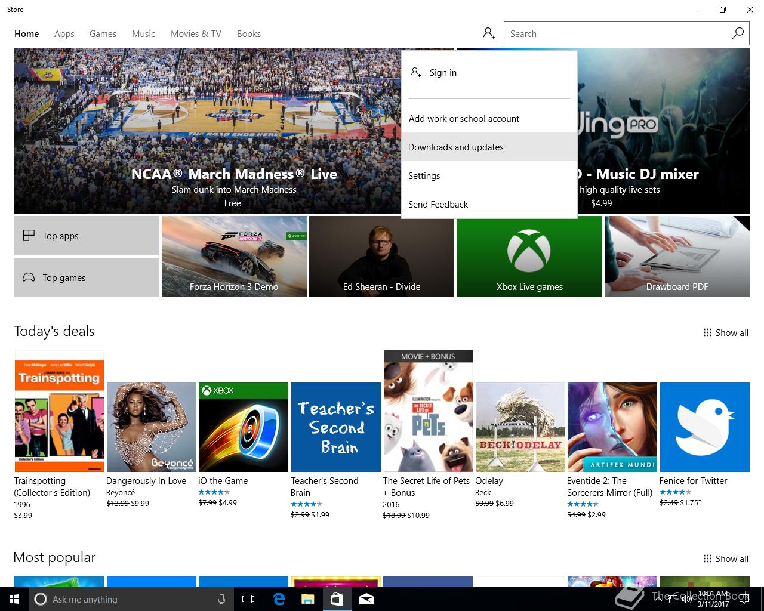The width and height of the screenshot is (764, 611).
Task: Open Dangerously In Love album cover
Action: [x=152, y=427]
